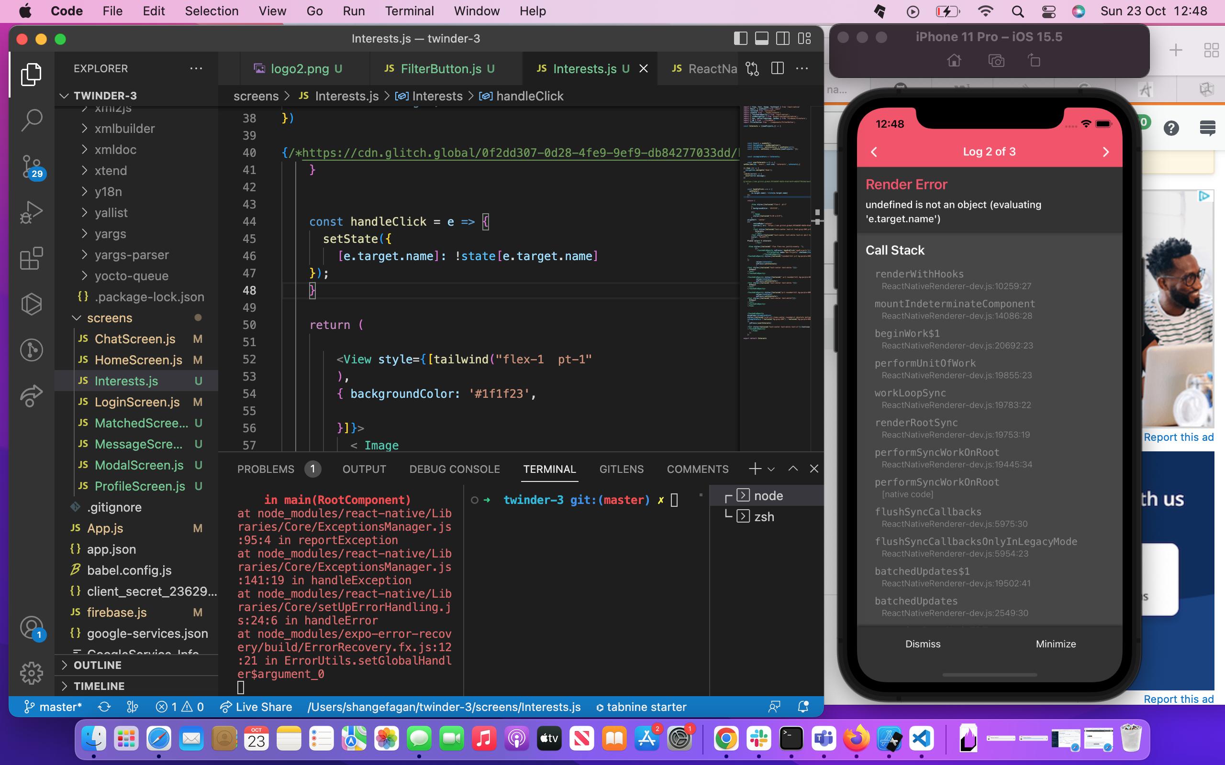Open the Terminal menu in menu bar
This screenshot has width=1225, height=765.
click(x=409, y=11)
